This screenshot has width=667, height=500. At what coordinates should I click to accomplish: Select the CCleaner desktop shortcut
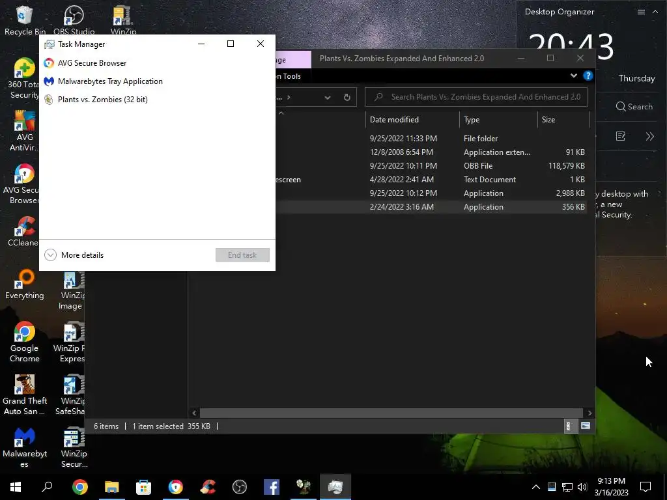[23, 232]
